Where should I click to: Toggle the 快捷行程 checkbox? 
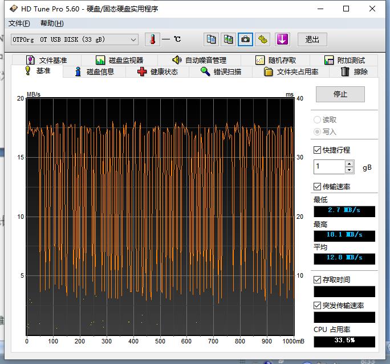[x=318, y=150]
